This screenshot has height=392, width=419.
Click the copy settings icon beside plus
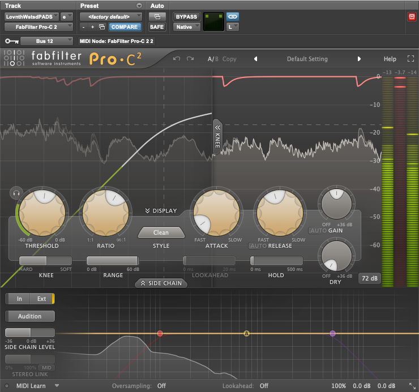102,27
